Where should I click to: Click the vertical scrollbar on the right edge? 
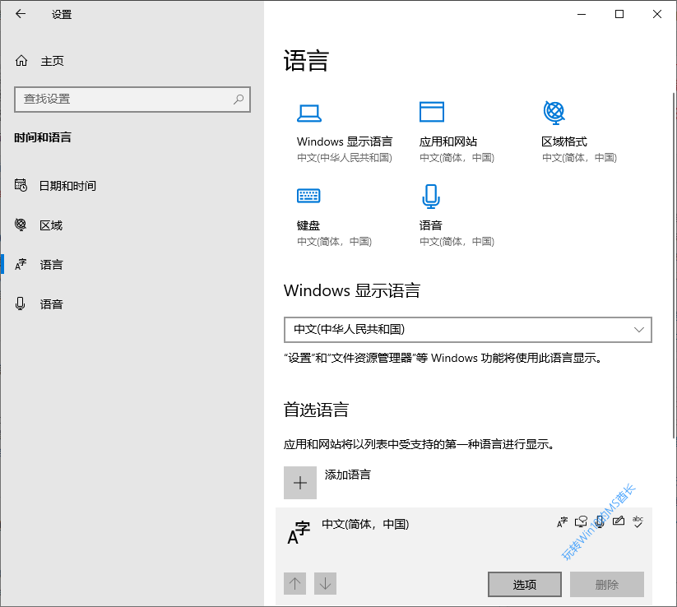pos(674,266)
